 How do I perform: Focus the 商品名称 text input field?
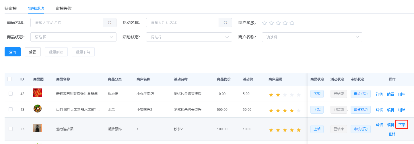[x=67, y=23]
